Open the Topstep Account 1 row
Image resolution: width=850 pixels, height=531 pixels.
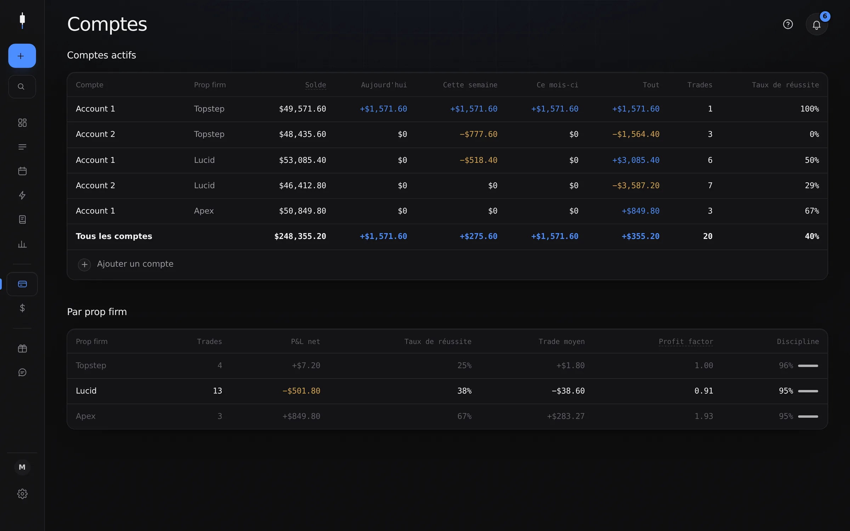(x=447, y=109)
